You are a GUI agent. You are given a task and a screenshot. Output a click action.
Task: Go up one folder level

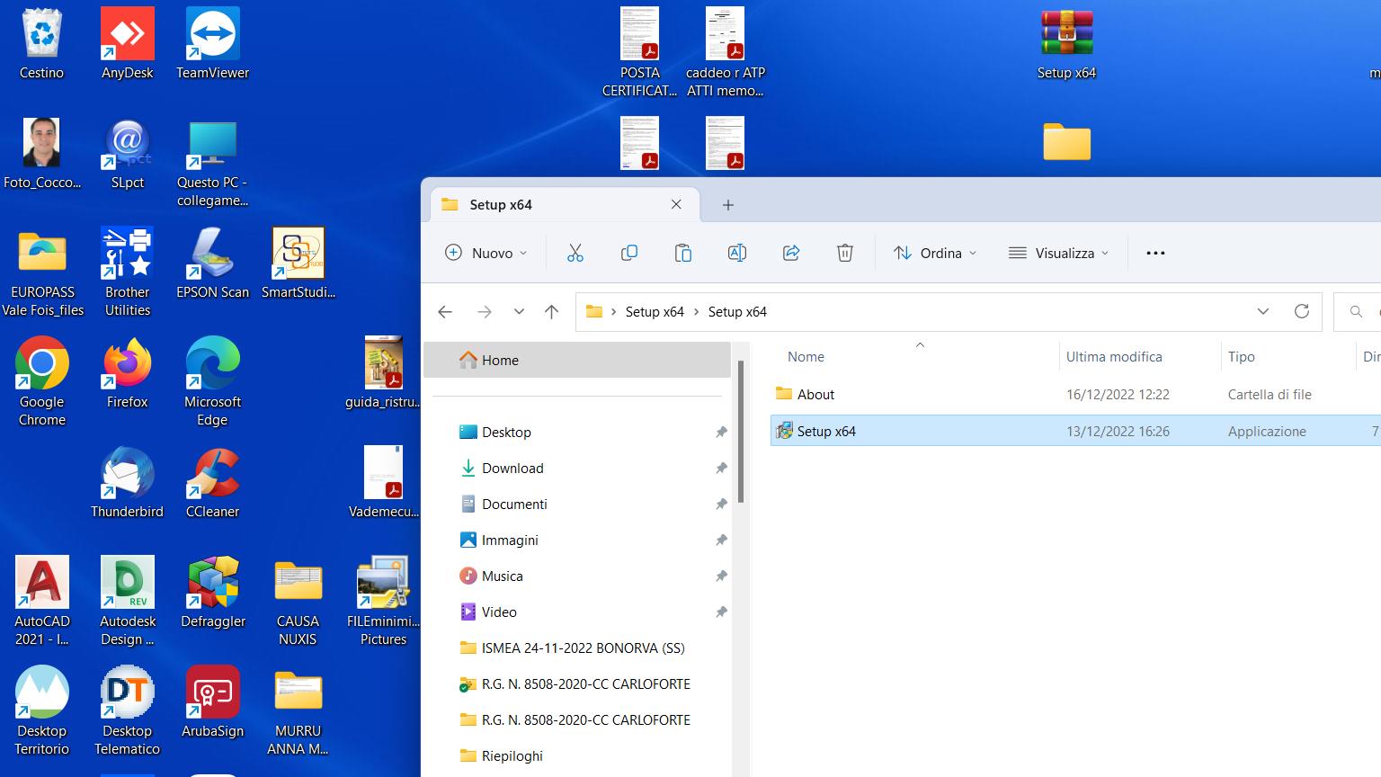(x=551, y=311)
